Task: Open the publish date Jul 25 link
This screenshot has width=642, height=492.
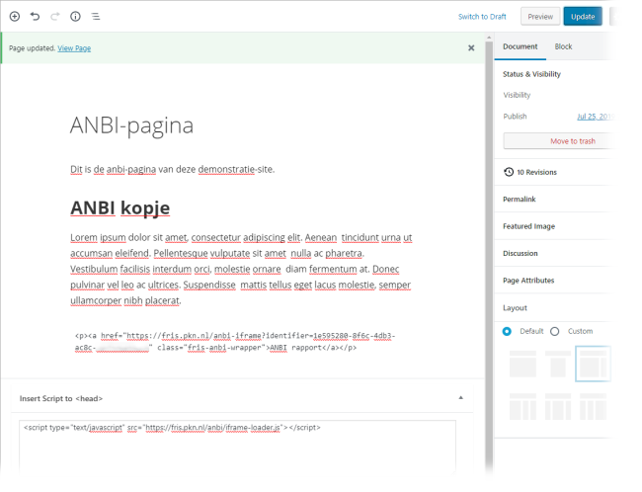Action: (596, 117)
